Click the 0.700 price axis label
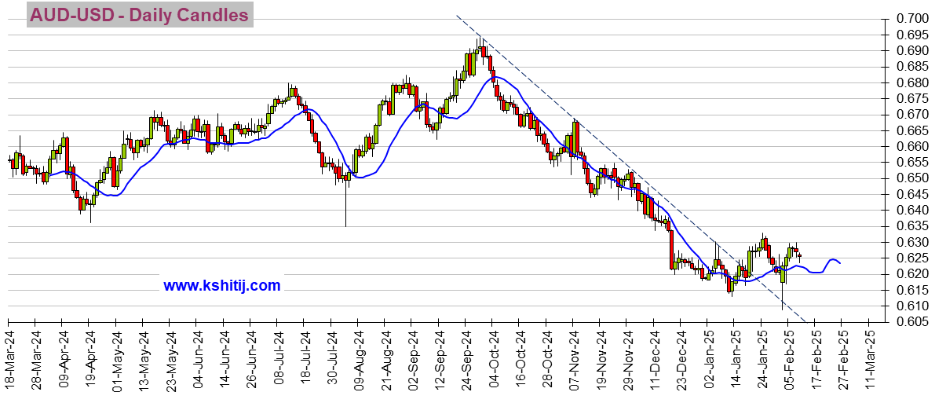 click(908, 19)
